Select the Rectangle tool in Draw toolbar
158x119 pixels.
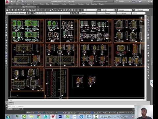tap(6, 27)
